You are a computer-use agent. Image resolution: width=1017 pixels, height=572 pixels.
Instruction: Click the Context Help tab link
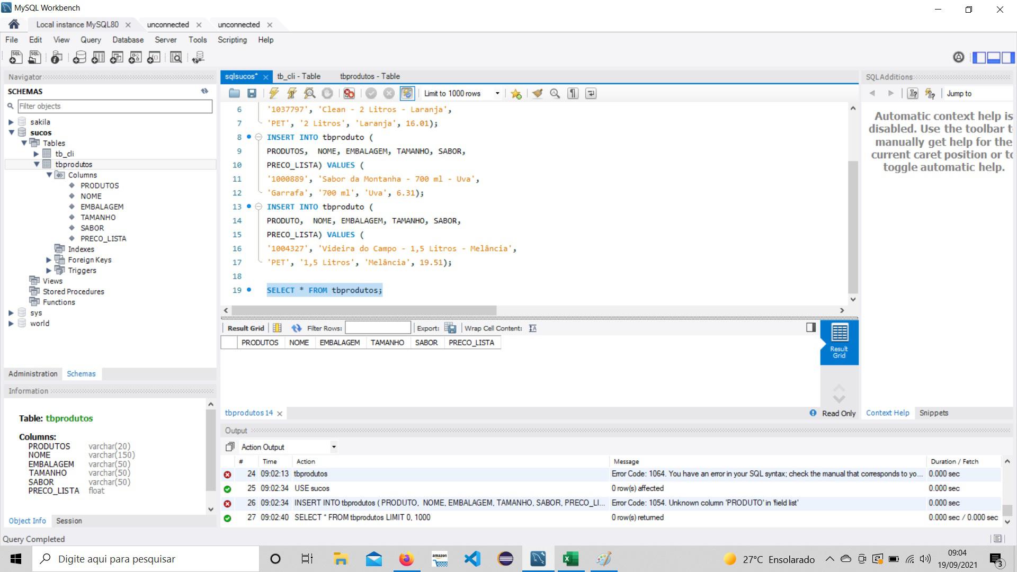887,413
